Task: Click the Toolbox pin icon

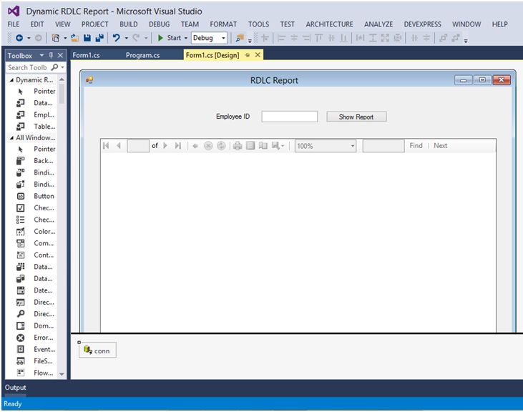Action: tap(51, 55)
